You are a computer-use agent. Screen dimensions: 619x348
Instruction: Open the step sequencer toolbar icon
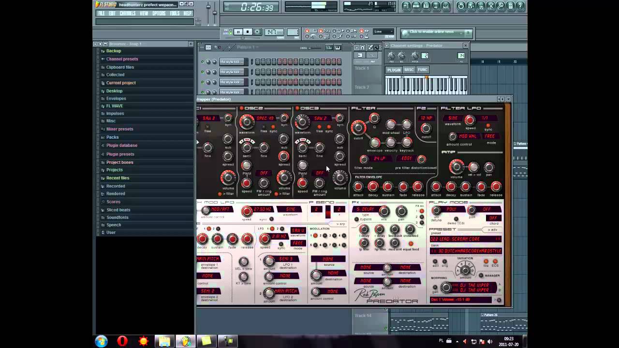416,6
